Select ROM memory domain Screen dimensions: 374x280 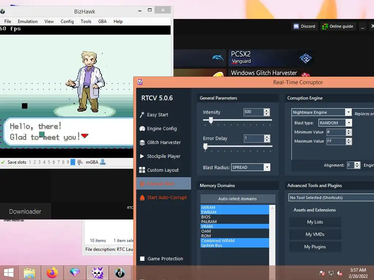(235, 236)
